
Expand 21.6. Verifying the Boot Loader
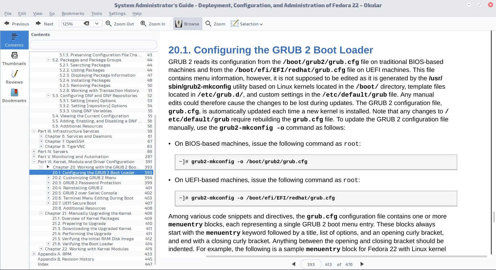coord(49,244)
